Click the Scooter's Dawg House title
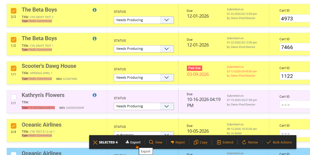 click(49, 66)
